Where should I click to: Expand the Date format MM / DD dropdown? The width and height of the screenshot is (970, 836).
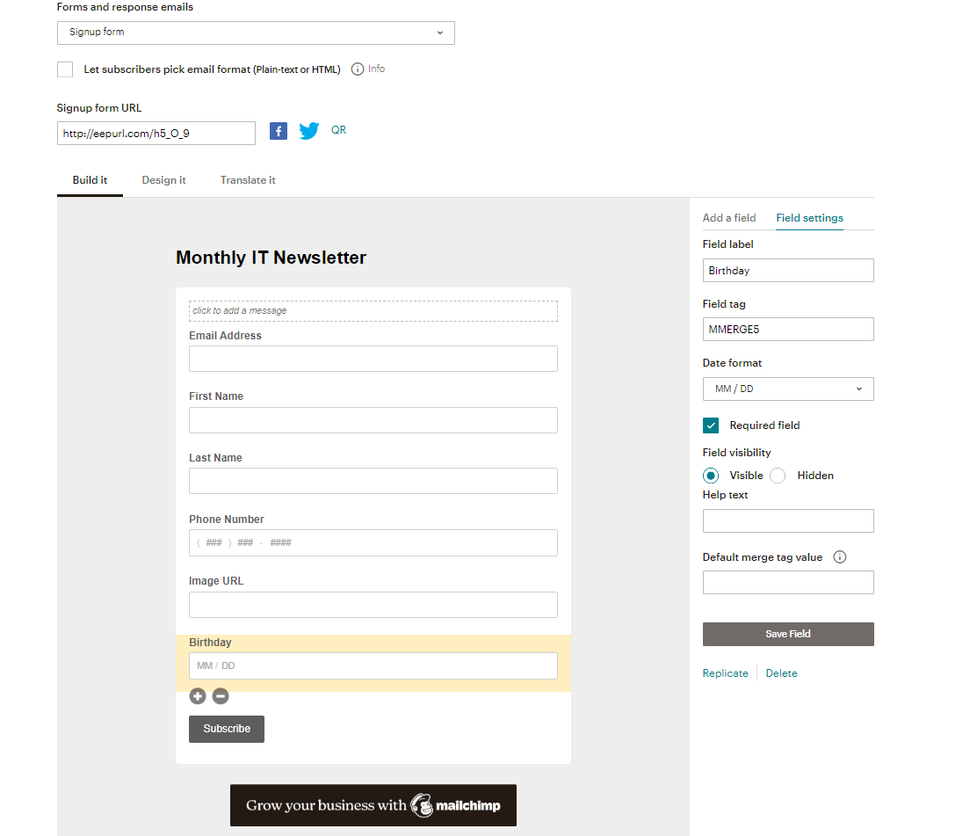pos(788,389)
